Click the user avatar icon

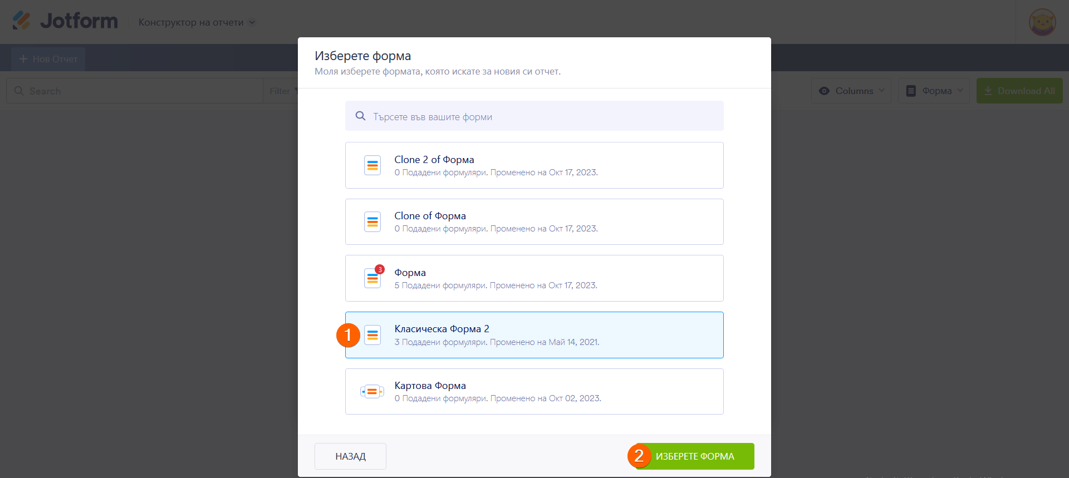click(1042, 22)
